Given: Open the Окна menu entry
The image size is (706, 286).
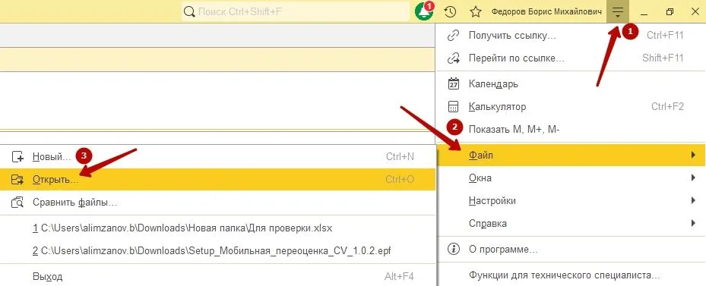Looking at the screenshot, I should [x=571, y=178].
